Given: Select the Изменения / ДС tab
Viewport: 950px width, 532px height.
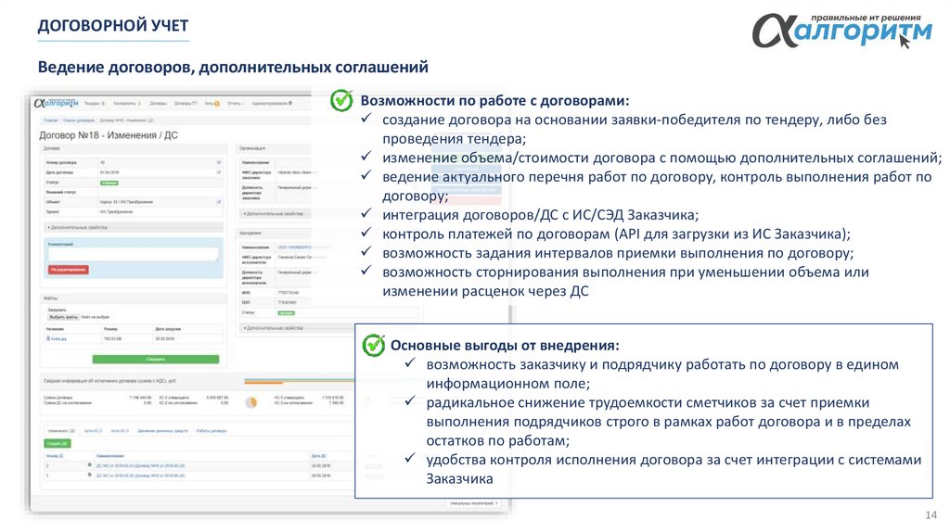Looking at the screenshot, I should [61, 431].
